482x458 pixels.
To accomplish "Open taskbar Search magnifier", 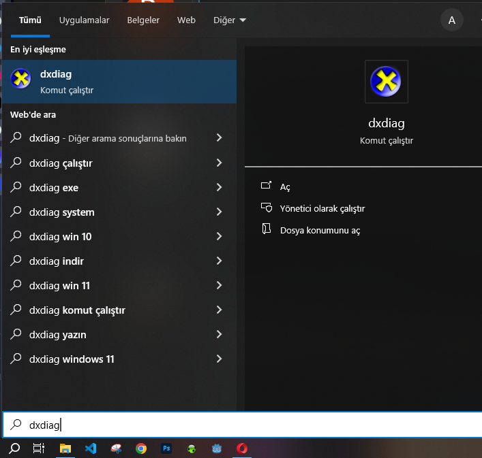I will (14, 448).
